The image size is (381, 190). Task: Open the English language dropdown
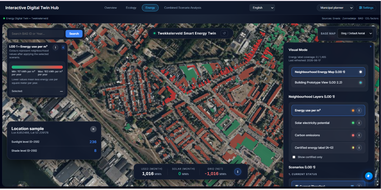pyautogui.click(x=262, y=8)
